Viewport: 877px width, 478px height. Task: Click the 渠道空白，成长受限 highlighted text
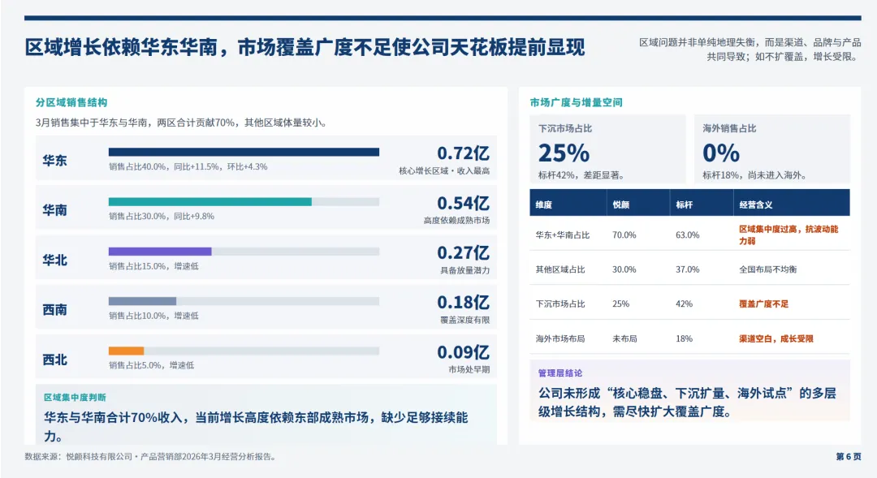tap(779, 337)
